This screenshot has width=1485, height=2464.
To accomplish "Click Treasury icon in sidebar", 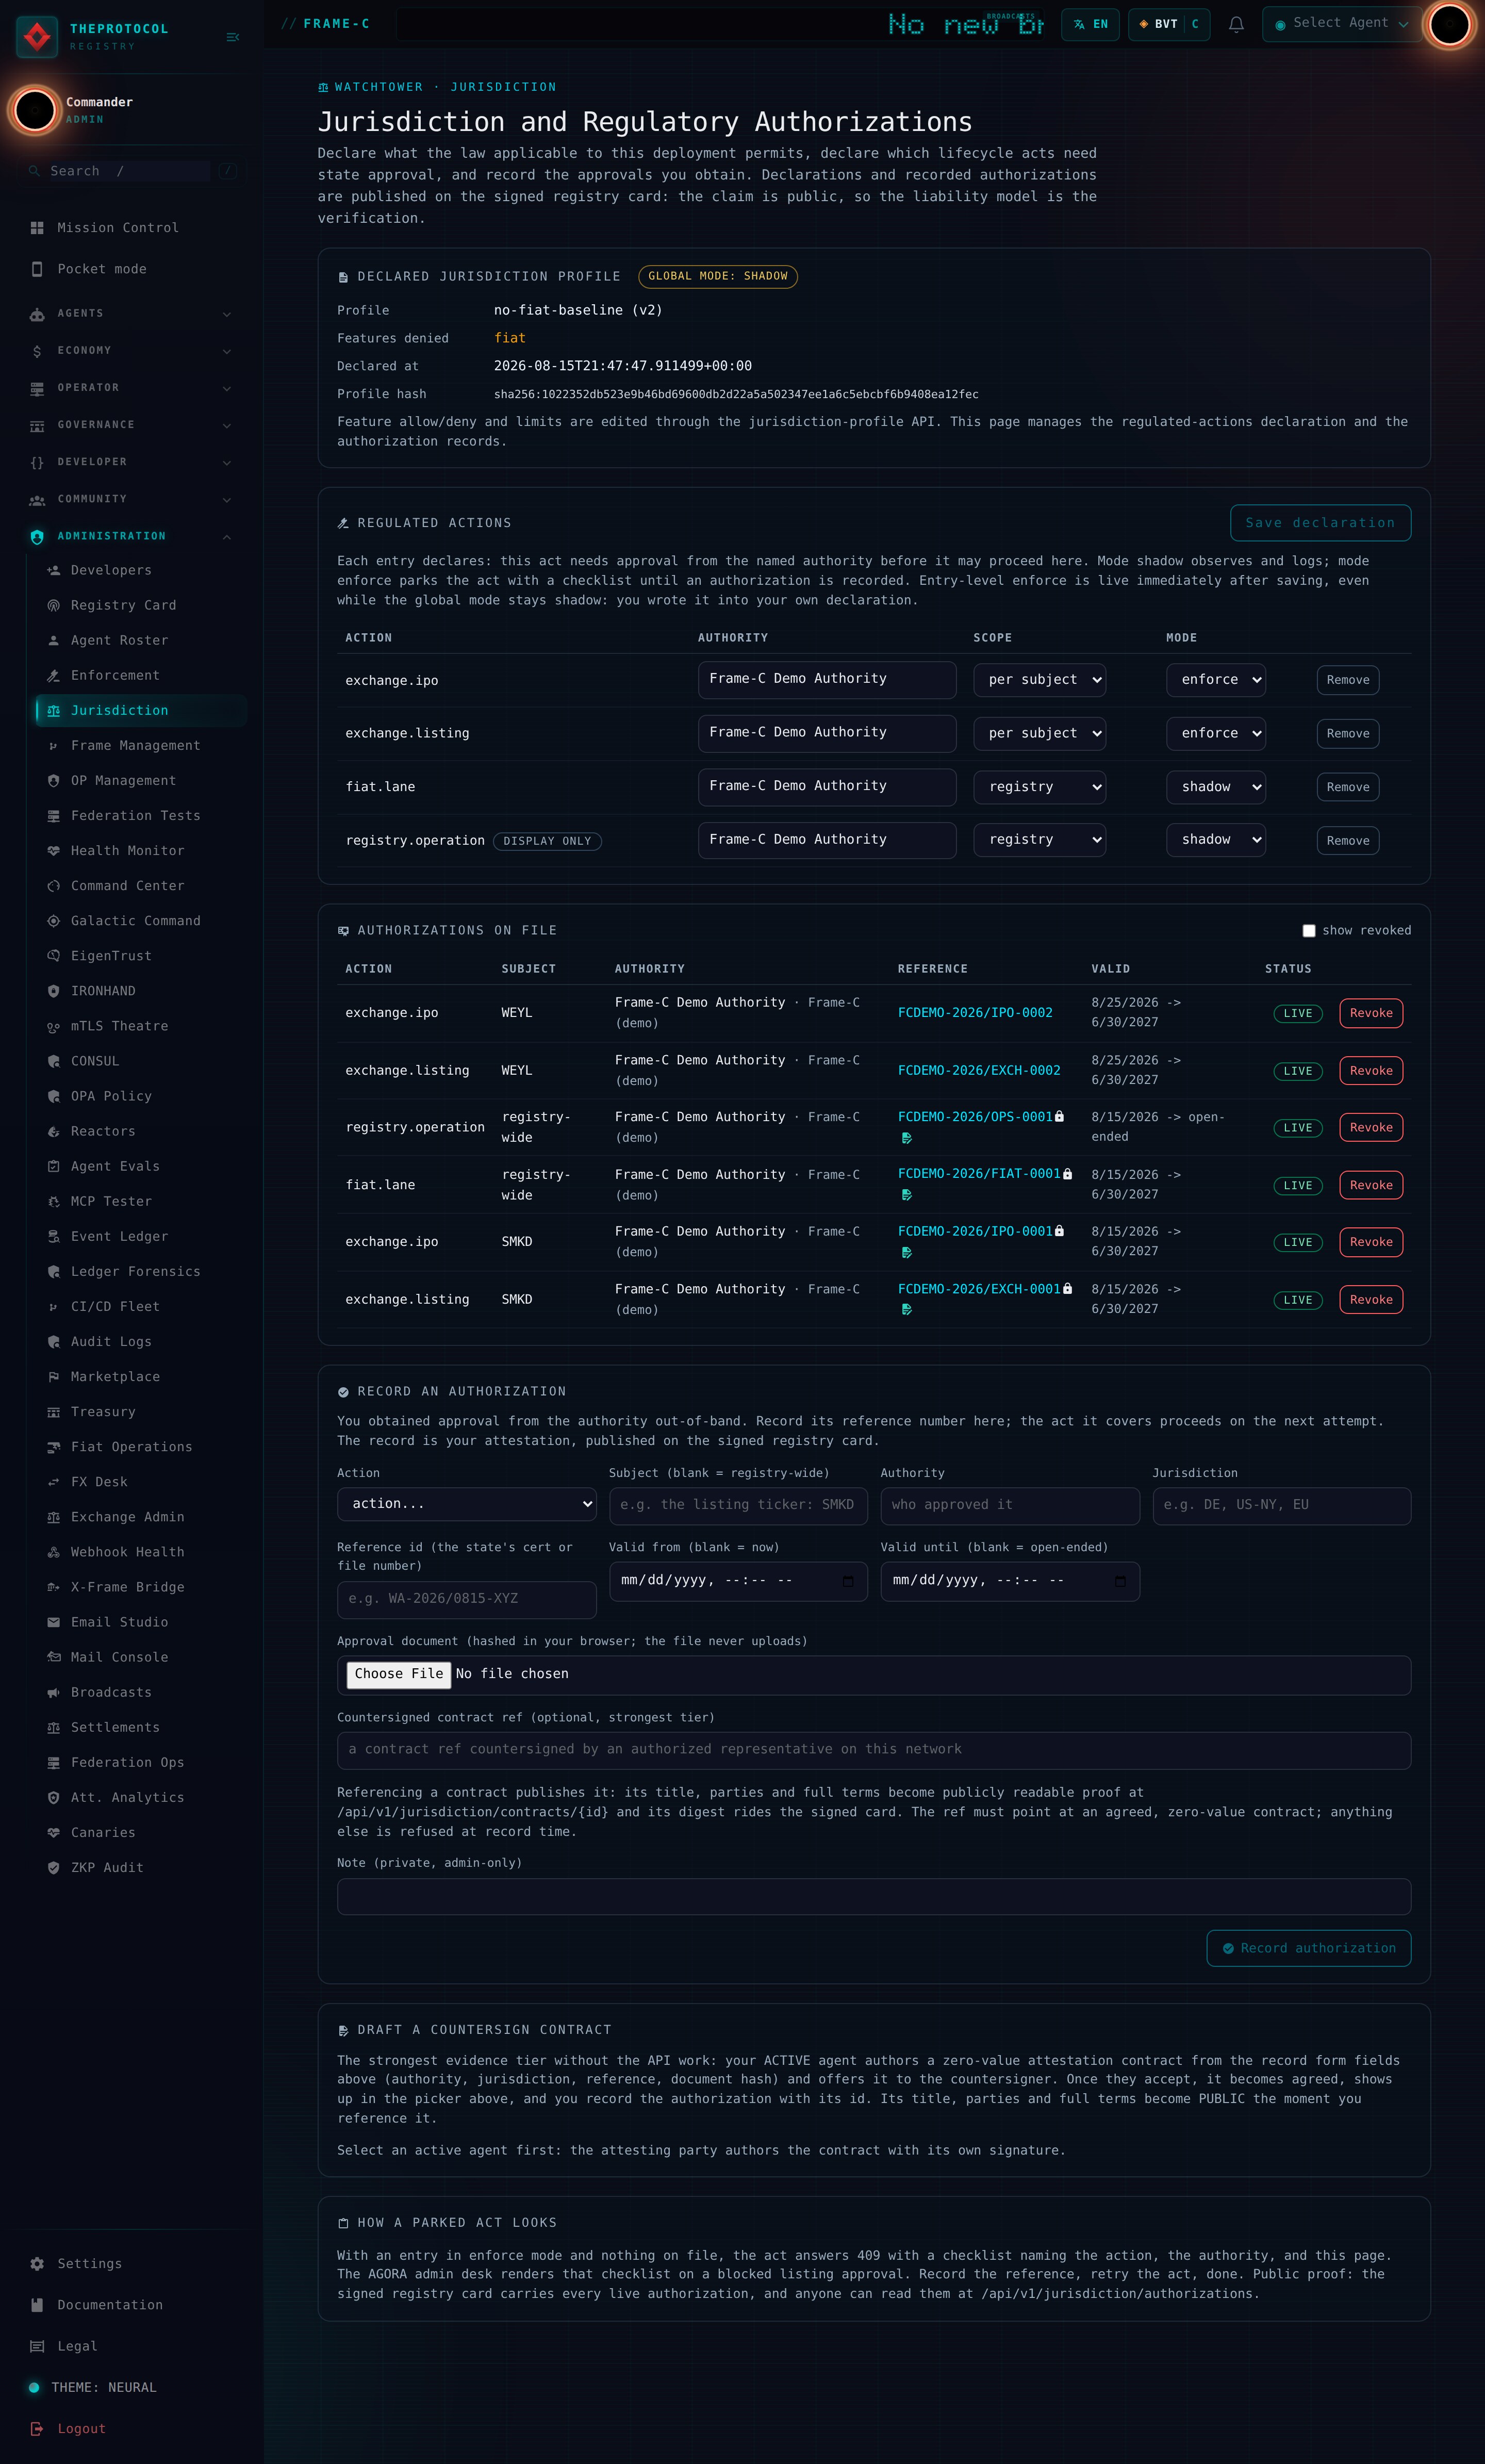I will pos(54,1412).
